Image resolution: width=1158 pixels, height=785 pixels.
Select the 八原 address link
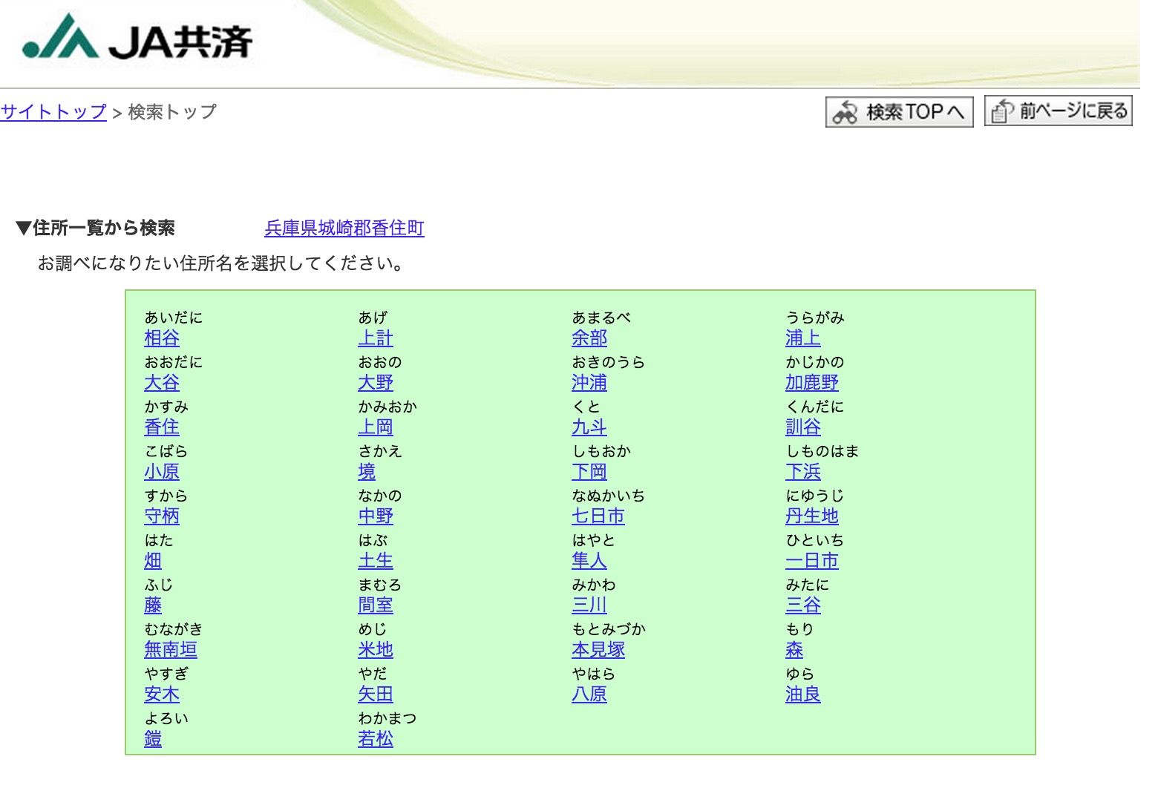[x=589, y=694]
